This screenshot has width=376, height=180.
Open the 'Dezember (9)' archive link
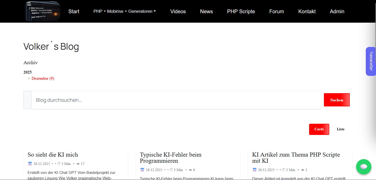(x=43, y=78)
